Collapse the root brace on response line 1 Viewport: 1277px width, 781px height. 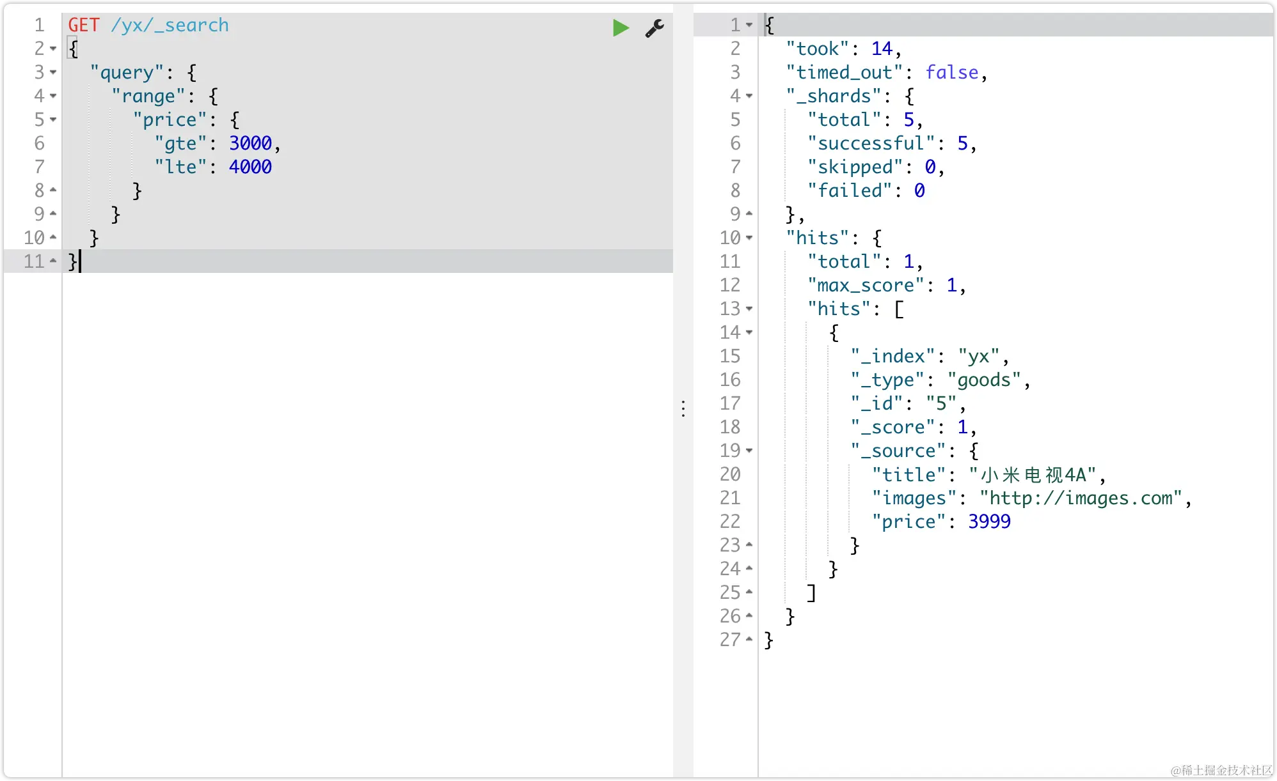click(749, 25)
